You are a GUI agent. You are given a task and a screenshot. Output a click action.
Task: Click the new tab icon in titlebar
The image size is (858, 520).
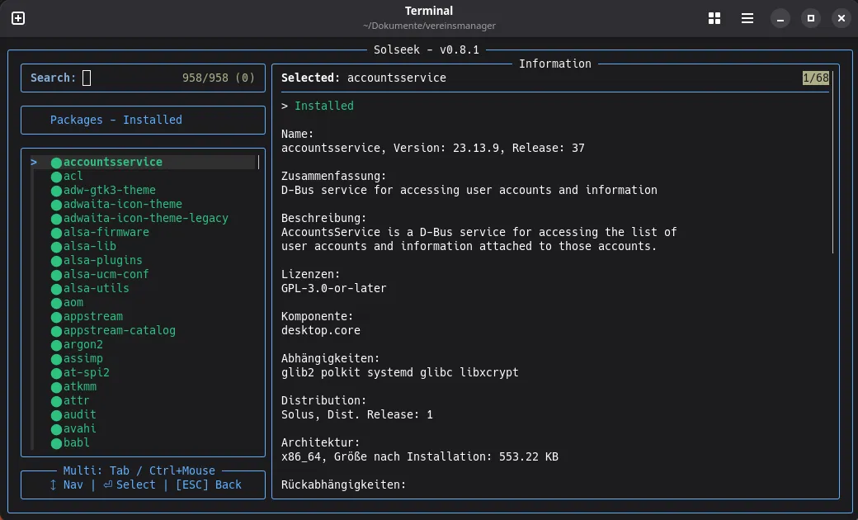point(18,18)
